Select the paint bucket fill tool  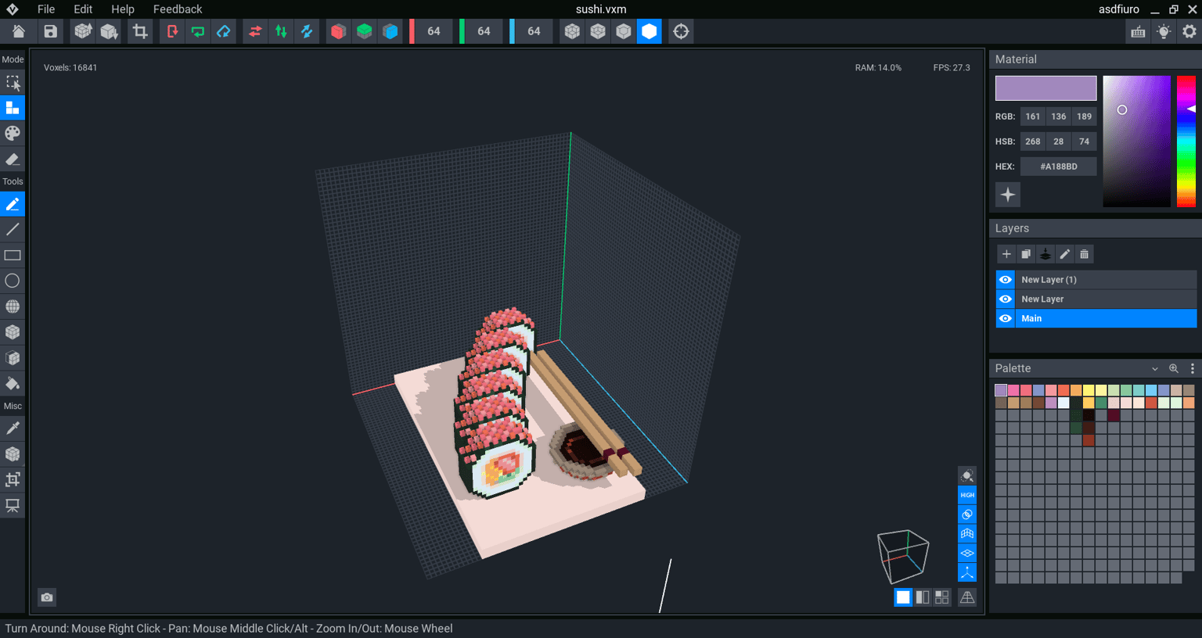tap(13, 384)
